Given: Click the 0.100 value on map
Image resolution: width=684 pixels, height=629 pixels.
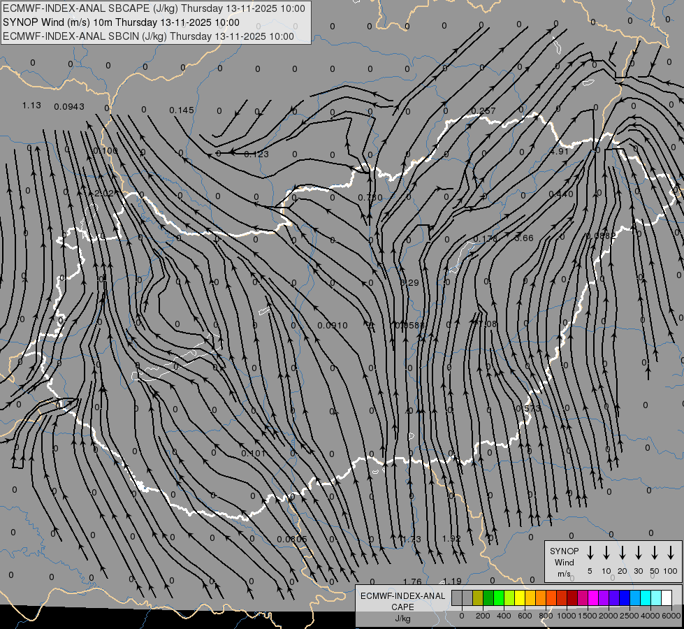Looking at the screenshot, I should coord(105,150).
